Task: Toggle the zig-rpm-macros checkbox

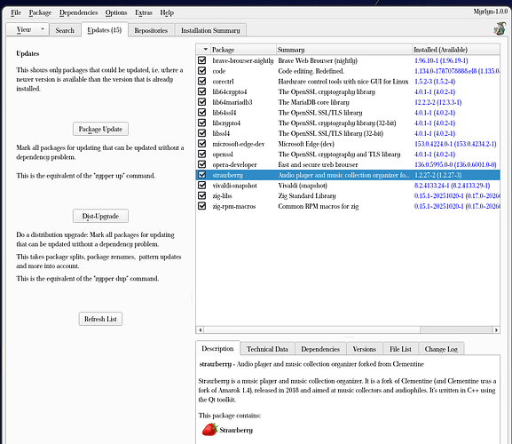Action: [201, 206]
